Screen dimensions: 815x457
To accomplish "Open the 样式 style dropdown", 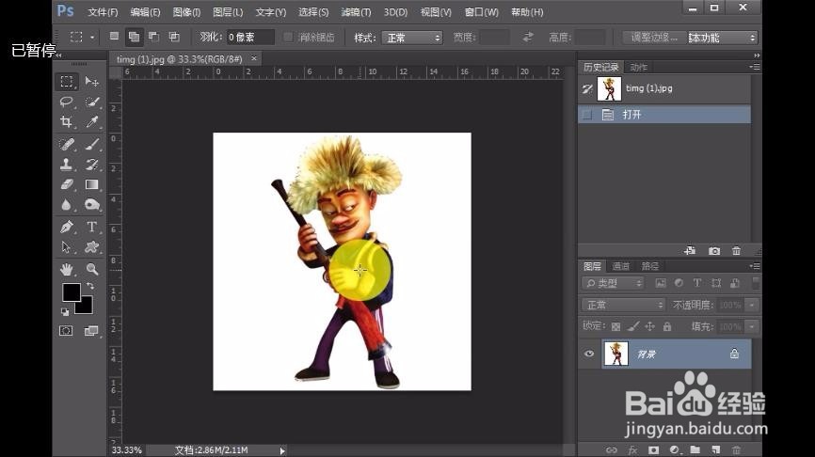I will point(412,38).
